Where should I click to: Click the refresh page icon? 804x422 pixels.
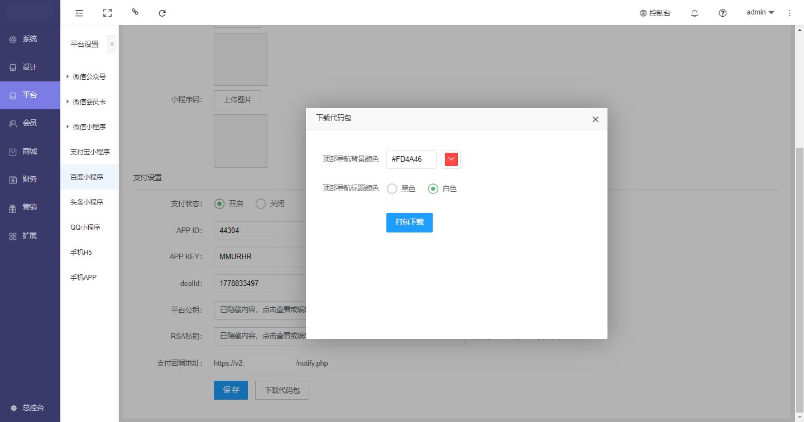tap(162, 13)
